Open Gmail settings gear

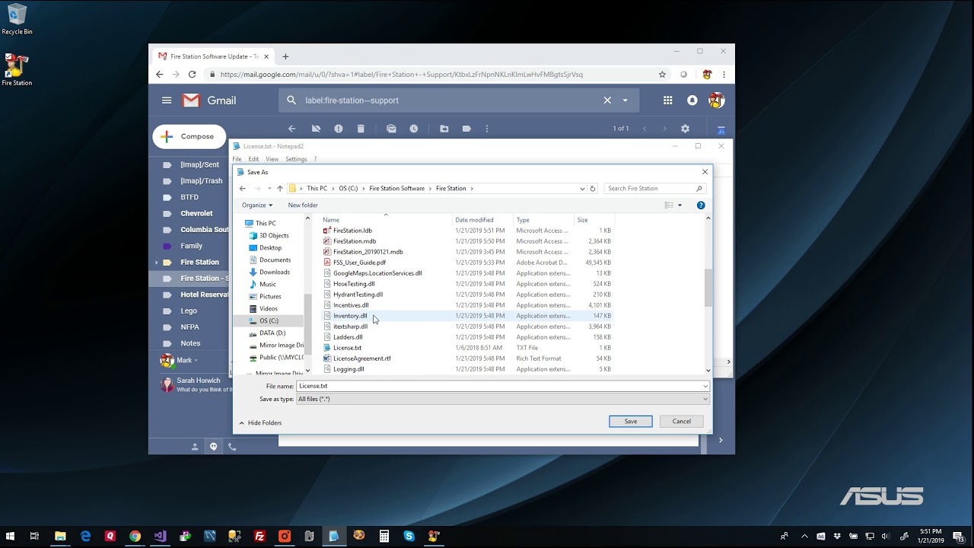pyautogui.click(x=685, y=129)
